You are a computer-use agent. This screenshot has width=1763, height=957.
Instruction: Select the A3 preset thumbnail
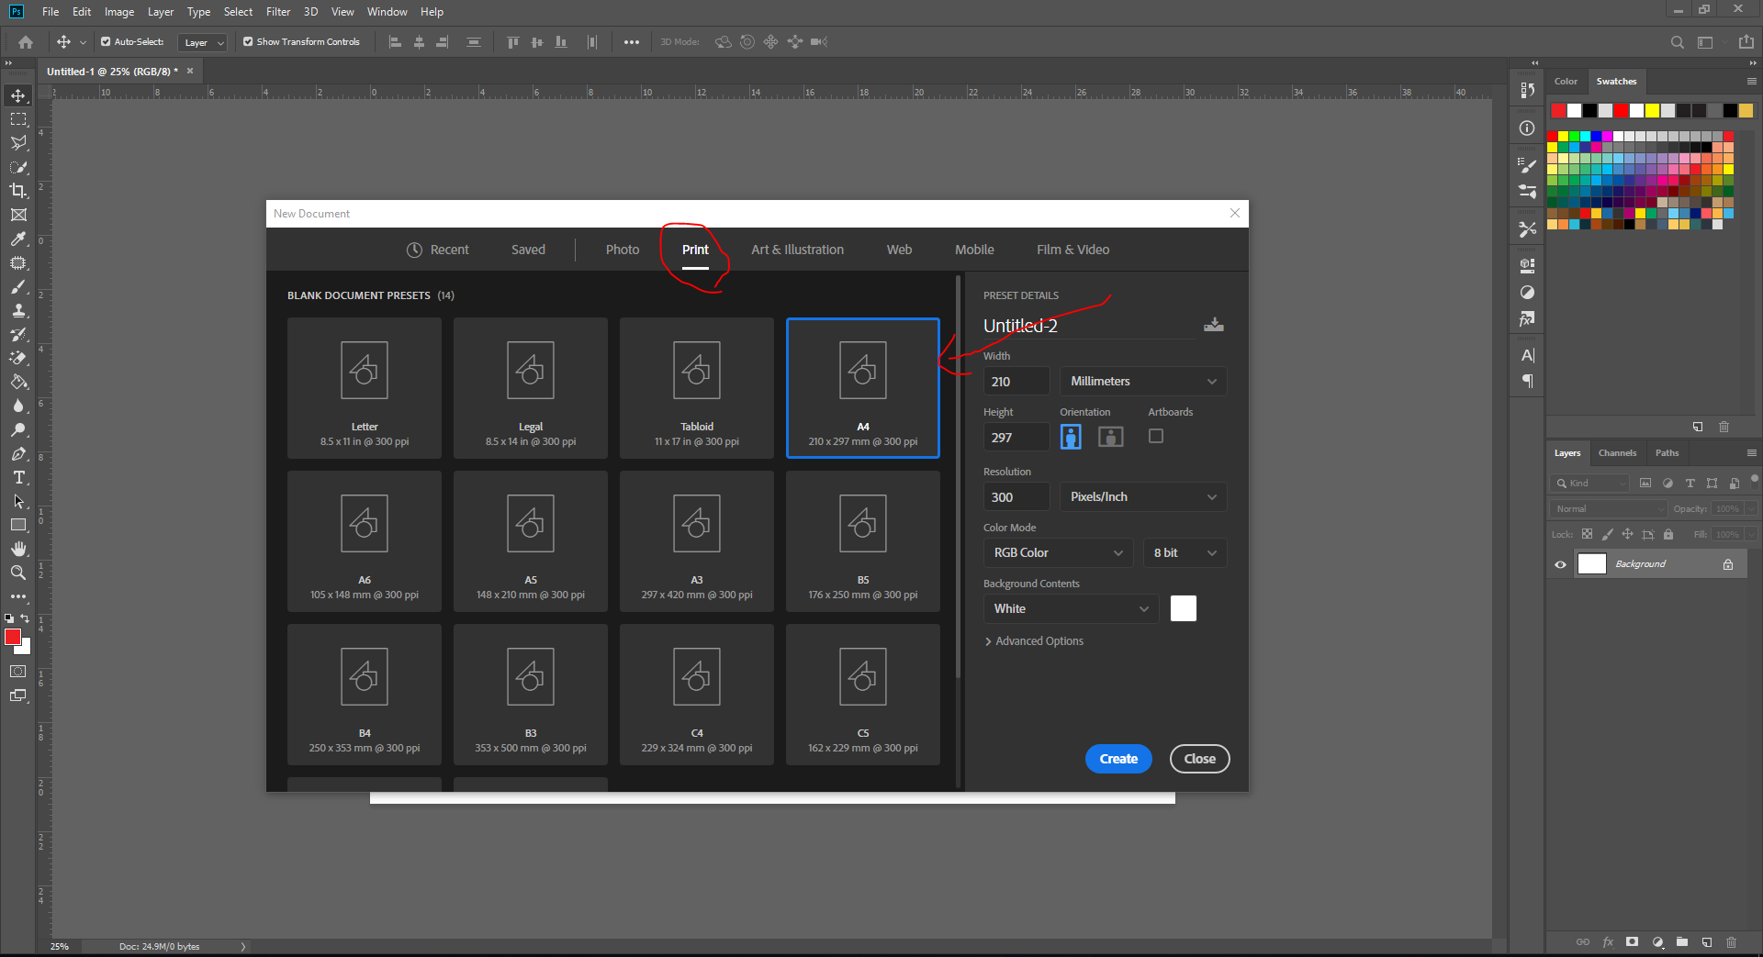697,541
